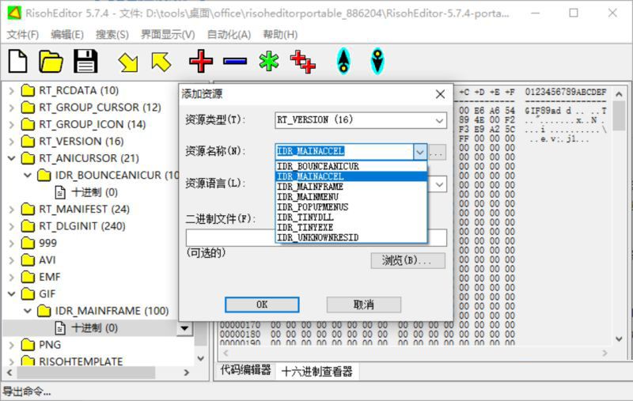Image resolution: width=633 pixels, height=401 pixels.
Task: Expand the RT_MANIFEST (24) node
Action: pyautogui.click(x=12, y=210)
